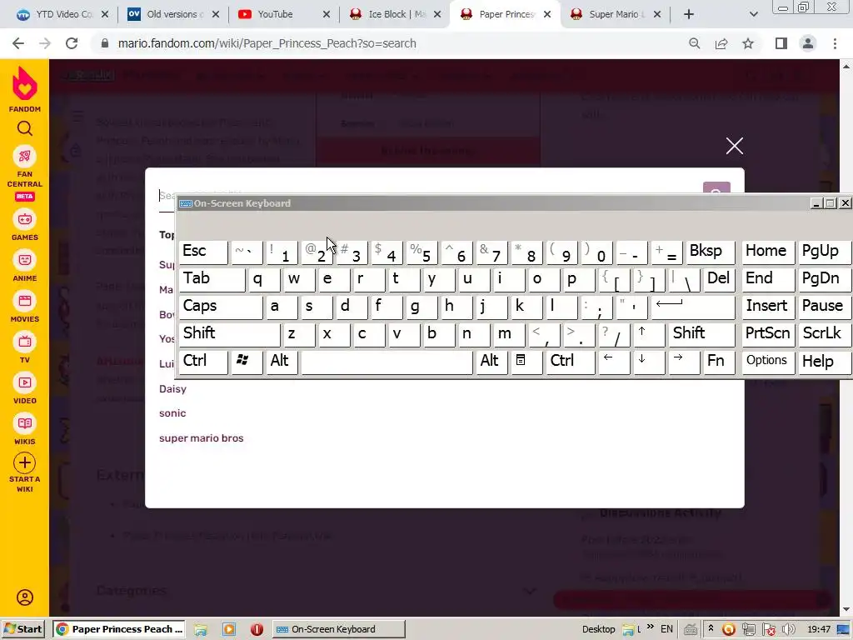
Task: Open a new browser tab
Action: tap(689, 14)
